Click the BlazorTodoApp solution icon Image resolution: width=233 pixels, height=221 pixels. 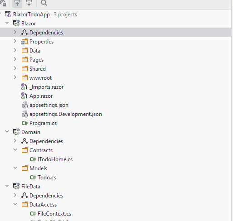click(8, 14)
